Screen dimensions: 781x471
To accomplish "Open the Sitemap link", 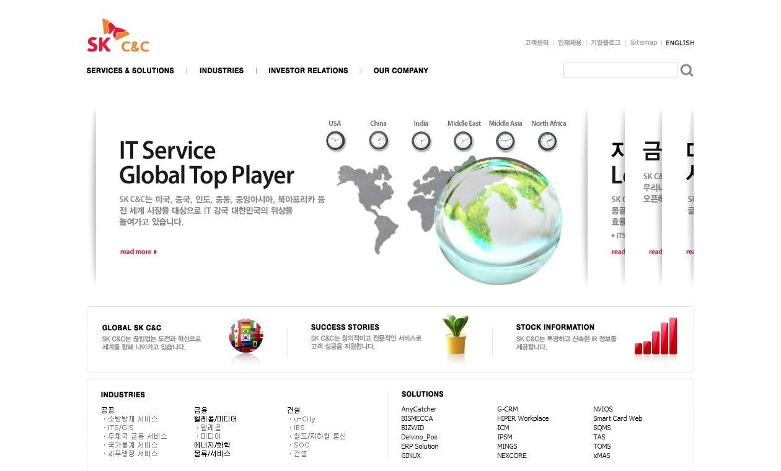I will tap(643, 43).
